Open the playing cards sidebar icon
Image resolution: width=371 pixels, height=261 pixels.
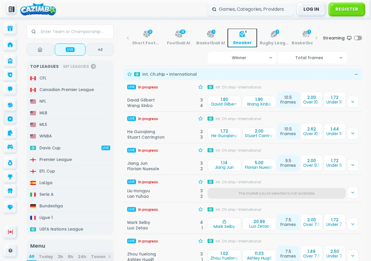coord(10,75)
